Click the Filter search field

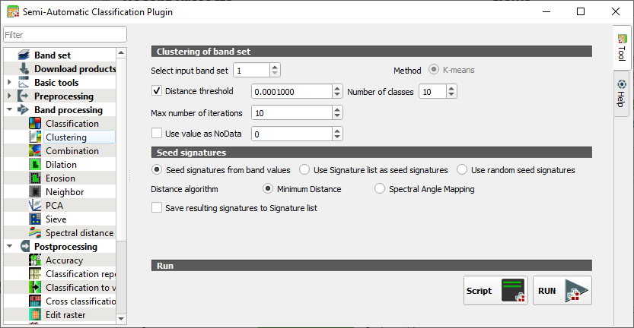coord(65,35)
